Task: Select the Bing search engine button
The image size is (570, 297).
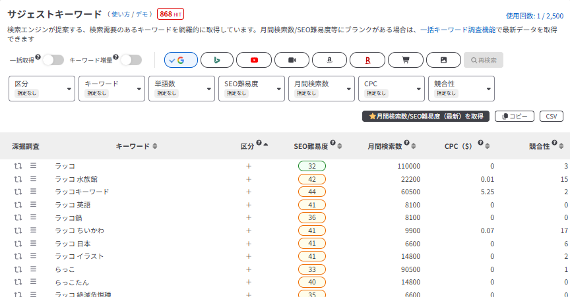Action: [217, 61]
